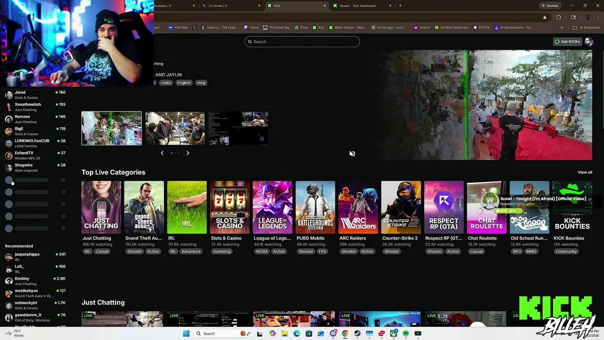Open the Chrome extensions puzzle icon
604x340 pixels.
(559, 17)
